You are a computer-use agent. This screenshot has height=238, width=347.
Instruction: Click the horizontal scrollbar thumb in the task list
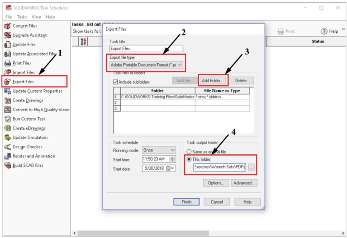coord(143,233)
